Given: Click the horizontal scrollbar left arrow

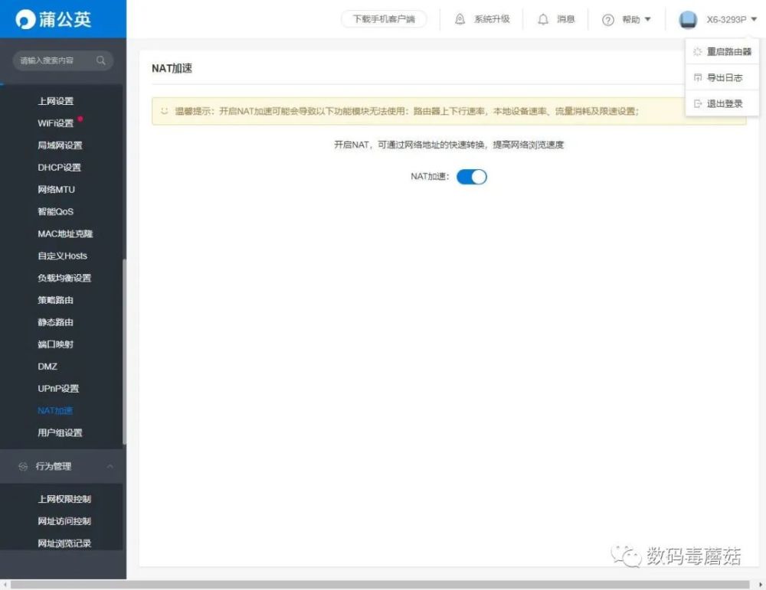Looking at the screenshot, I should click(x=5, y=585).
